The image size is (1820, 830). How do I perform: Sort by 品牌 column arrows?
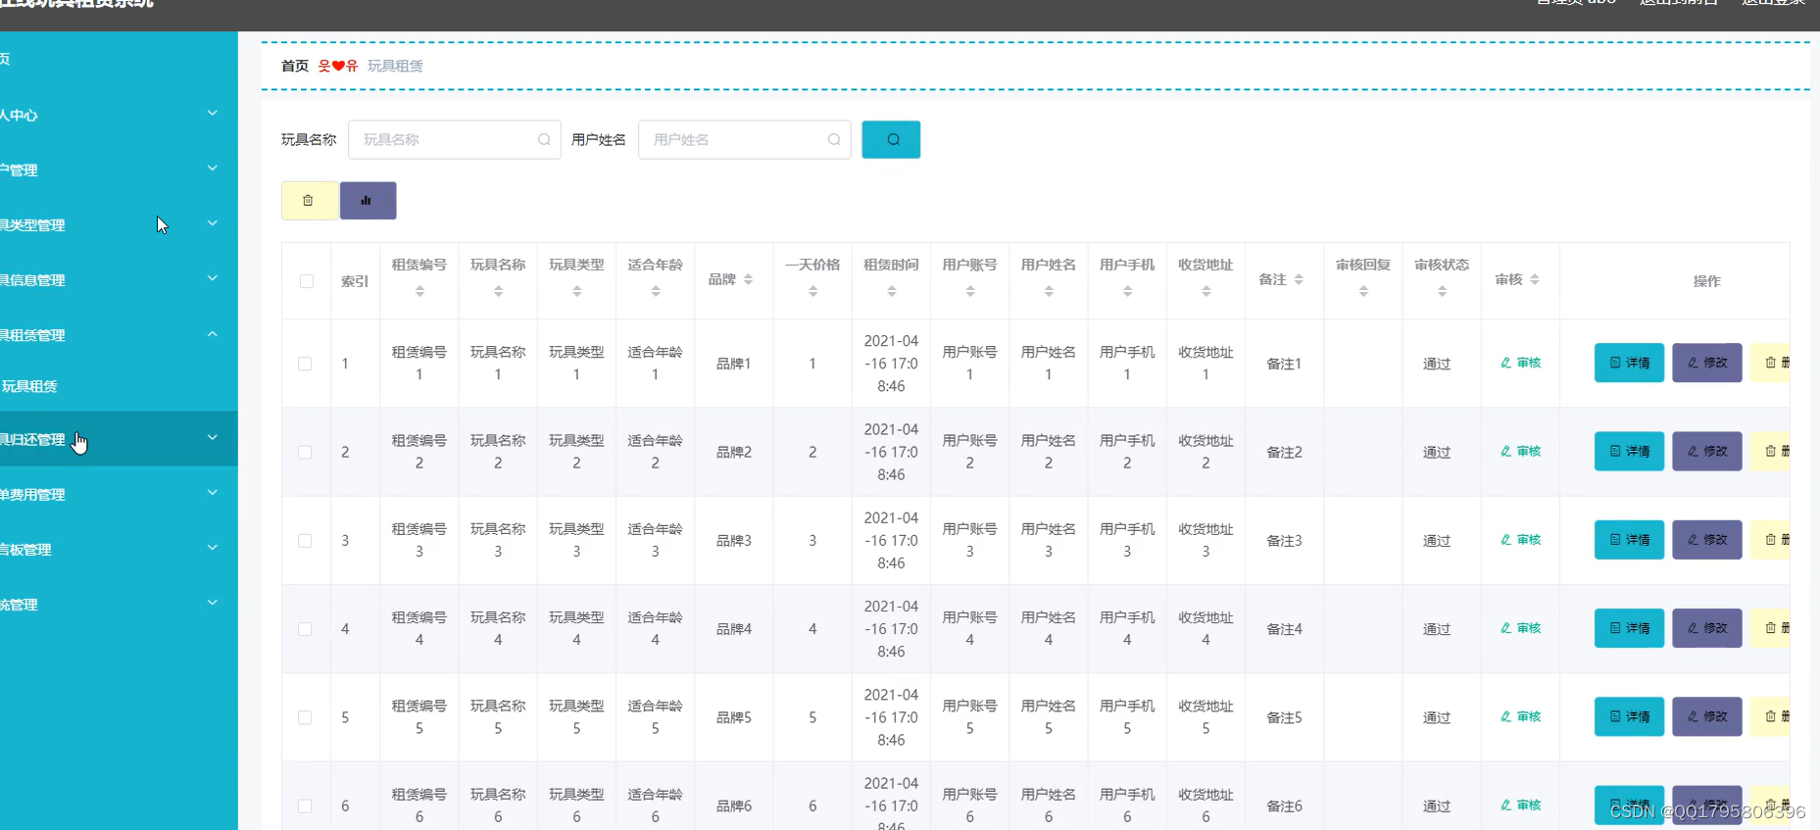click(x=748, y=279)
